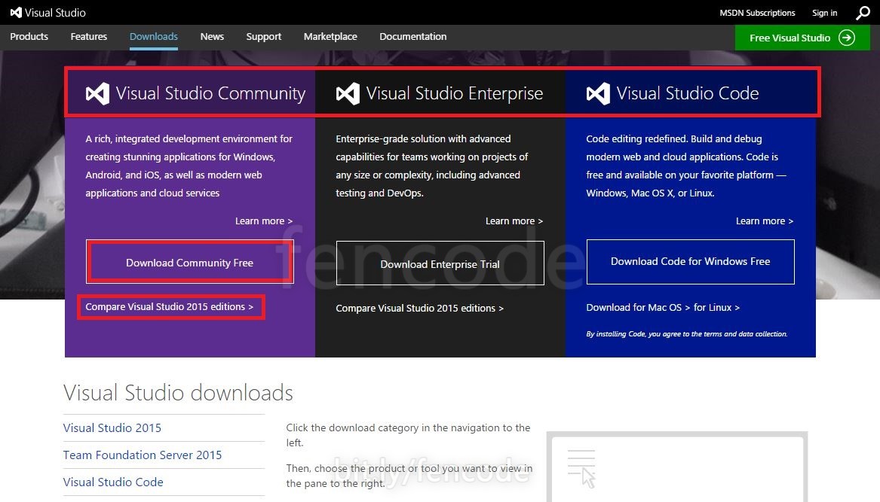Select the Downloads tab
This screenshot has width=880, height=502.
pyautogui.click(x=154, y=36)
